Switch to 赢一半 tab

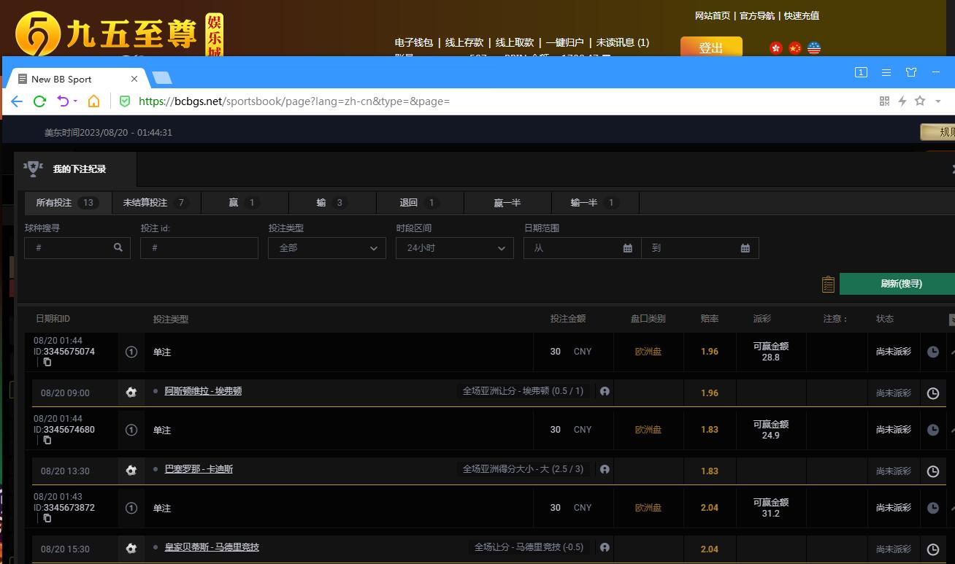click(x=507, y=203)
